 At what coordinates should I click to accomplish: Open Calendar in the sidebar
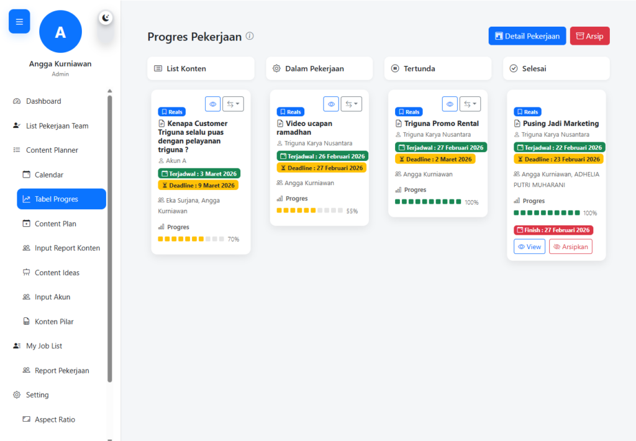(49, 175)
